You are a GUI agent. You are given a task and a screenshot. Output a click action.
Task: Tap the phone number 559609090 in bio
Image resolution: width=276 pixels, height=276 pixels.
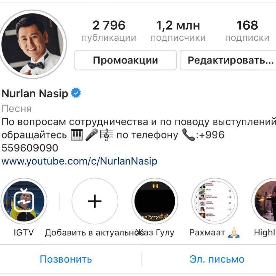pyautogui.click(x=30, y=148)
